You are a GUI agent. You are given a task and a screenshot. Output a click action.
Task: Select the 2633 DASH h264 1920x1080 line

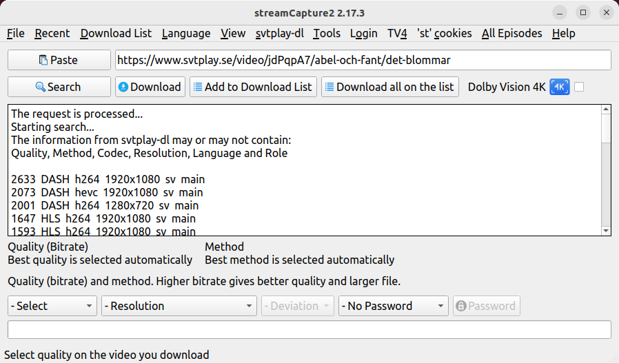(x=108, y=179)
